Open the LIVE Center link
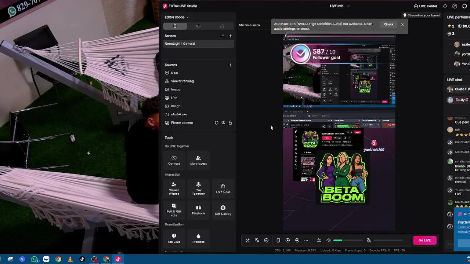Viewport: 470px width, 264px height. coord(425,6)
